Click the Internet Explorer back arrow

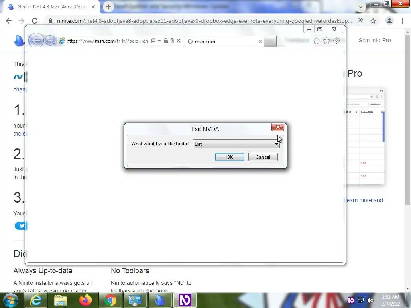coord(36,41)
